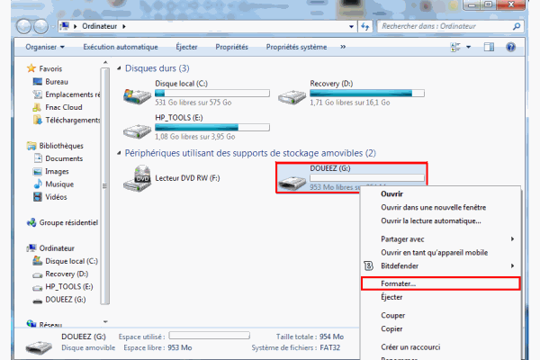Click the Vidéos film icon

pos(37,197)
